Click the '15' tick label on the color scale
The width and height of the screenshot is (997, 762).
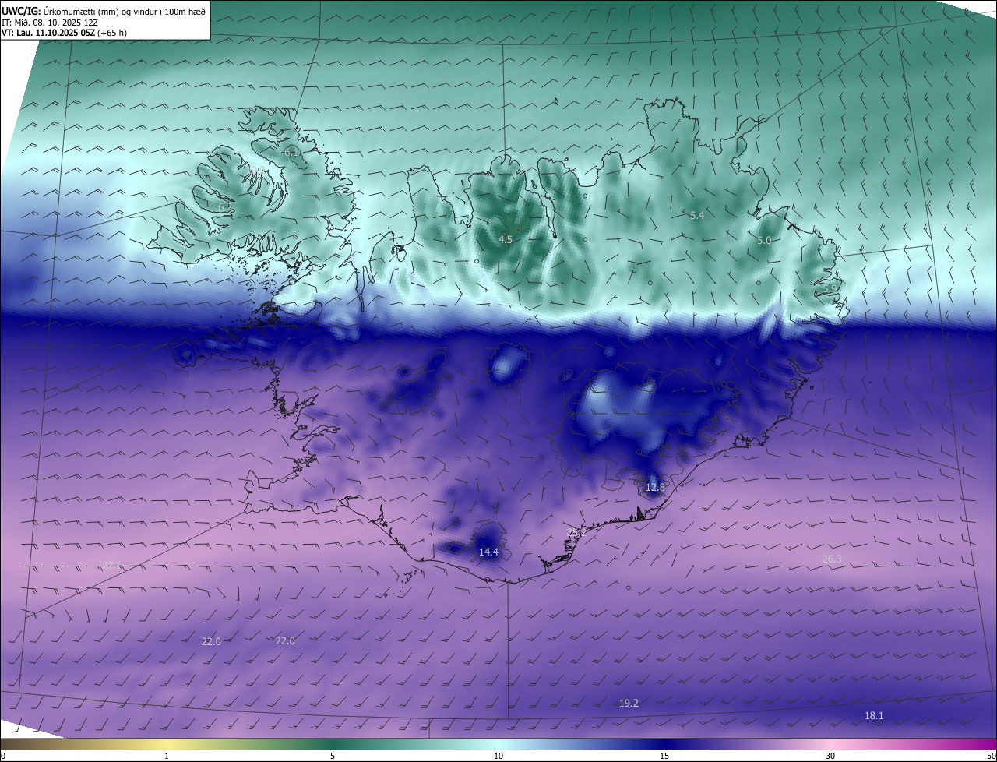664,756
